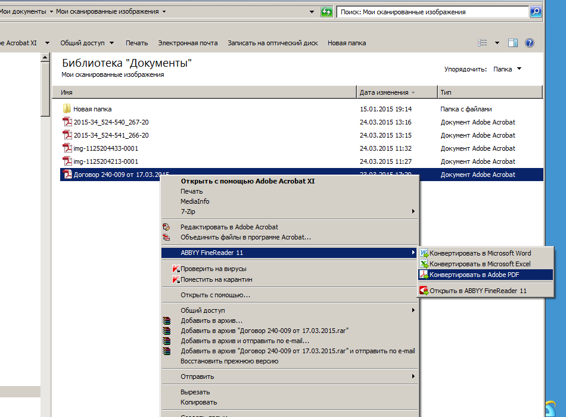This screenshot has width=566, height=417.
Task: Click Записать на оптический диск button
Action: click(272, 43)
